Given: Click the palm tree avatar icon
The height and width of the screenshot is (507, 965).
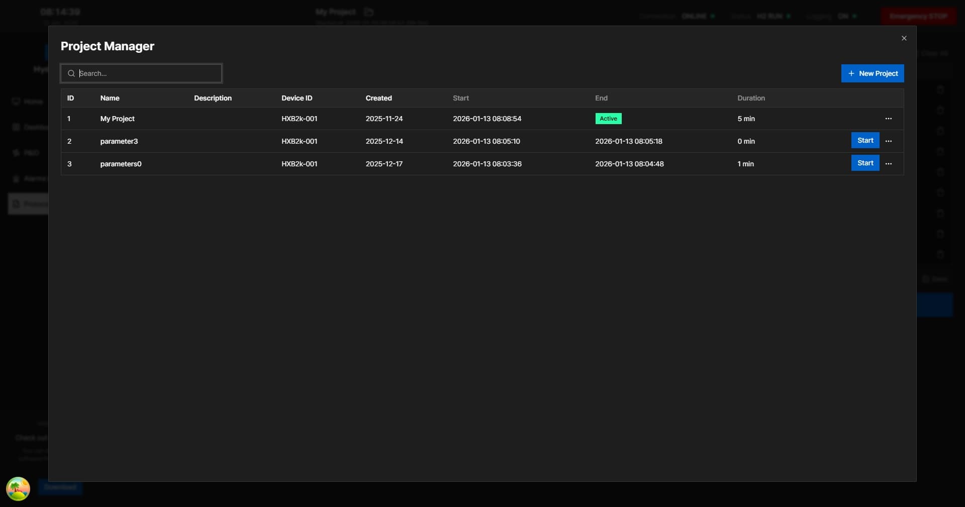Looking at the screenshot, I should [x=18, y=488].
